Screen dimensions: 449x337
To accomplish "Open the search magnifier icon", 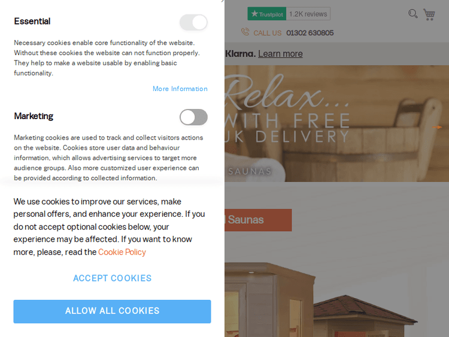I will [412, 14].
